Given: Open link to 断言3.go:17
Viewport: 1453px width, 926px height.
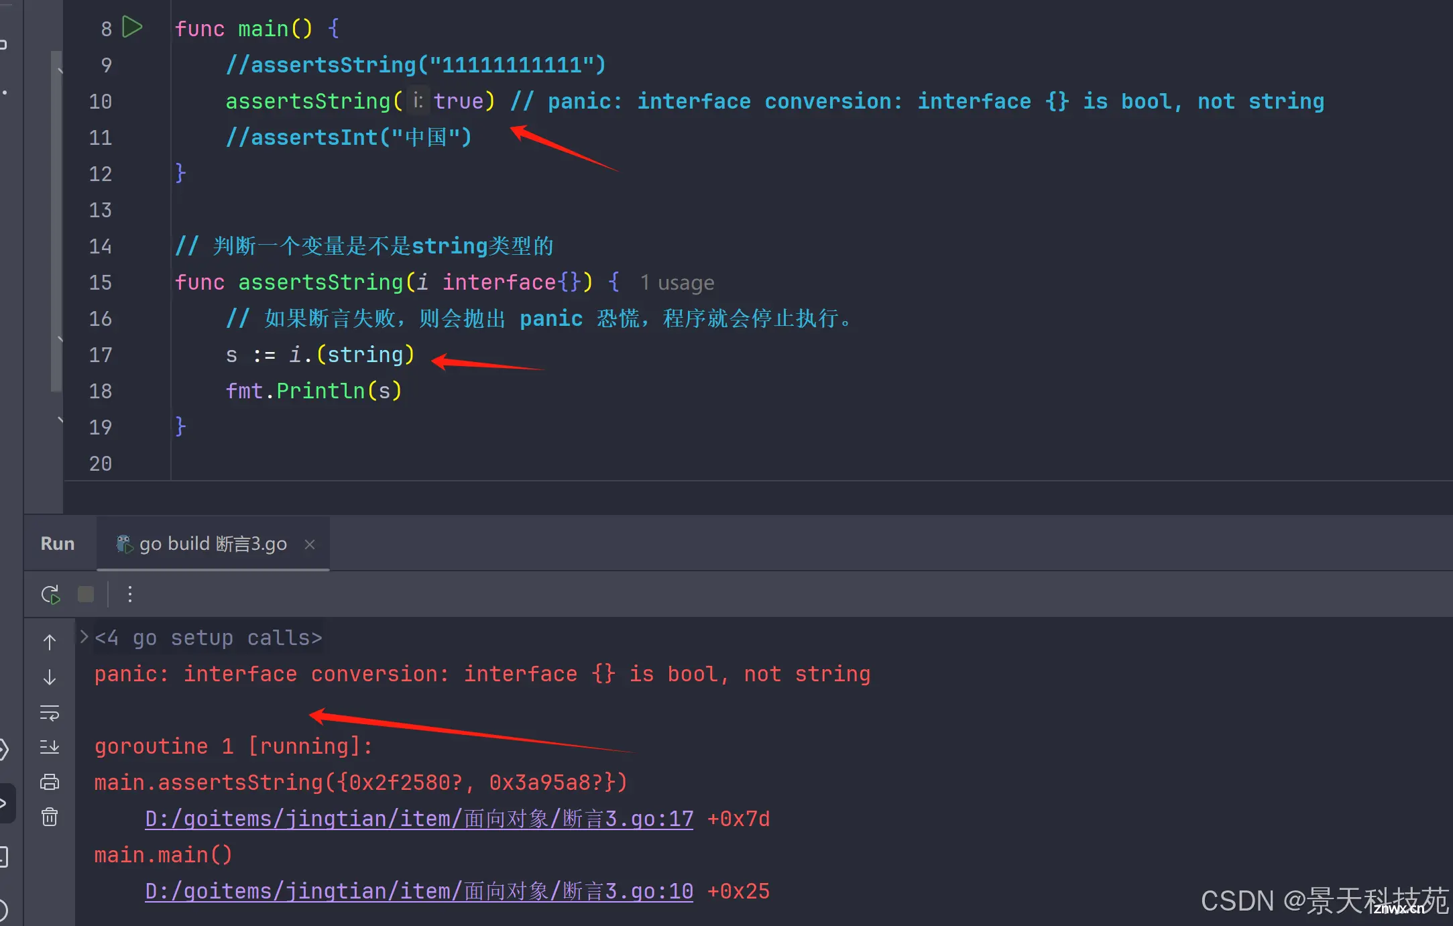Looking at the screenshot, I should [419, 819].
